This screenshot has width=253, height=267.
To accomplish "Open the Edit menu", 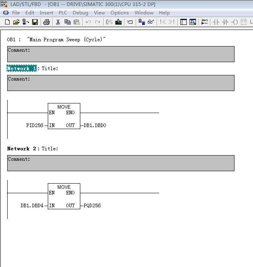I will point(30,13).
